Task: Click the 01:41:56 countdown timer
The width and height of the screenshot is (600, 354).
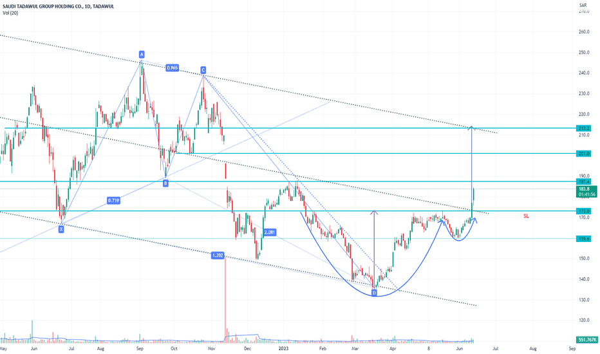Action: pyautogui.click(x=586, y=194)
